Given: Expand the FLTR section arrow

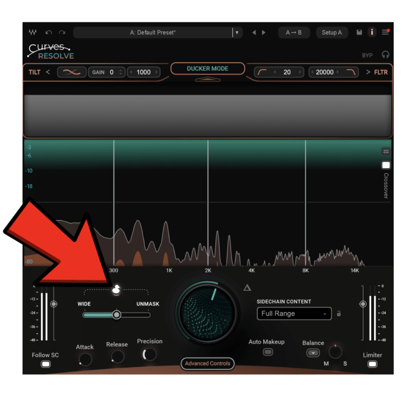Looking at the screenshot, I should click(368, 72).
